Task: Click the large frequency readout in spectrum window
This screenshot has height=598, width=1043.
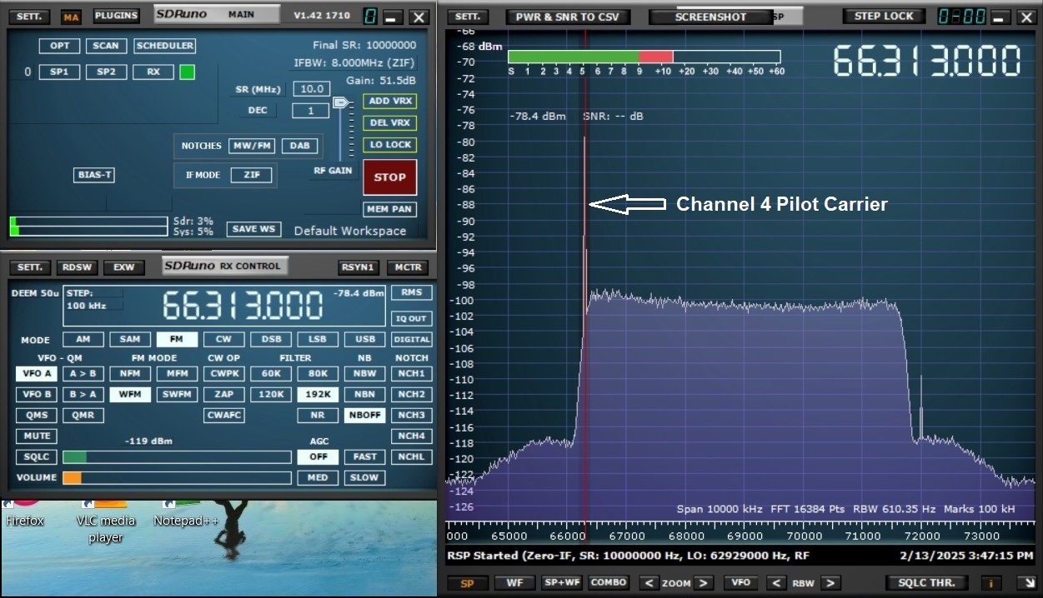Action: 927,61
